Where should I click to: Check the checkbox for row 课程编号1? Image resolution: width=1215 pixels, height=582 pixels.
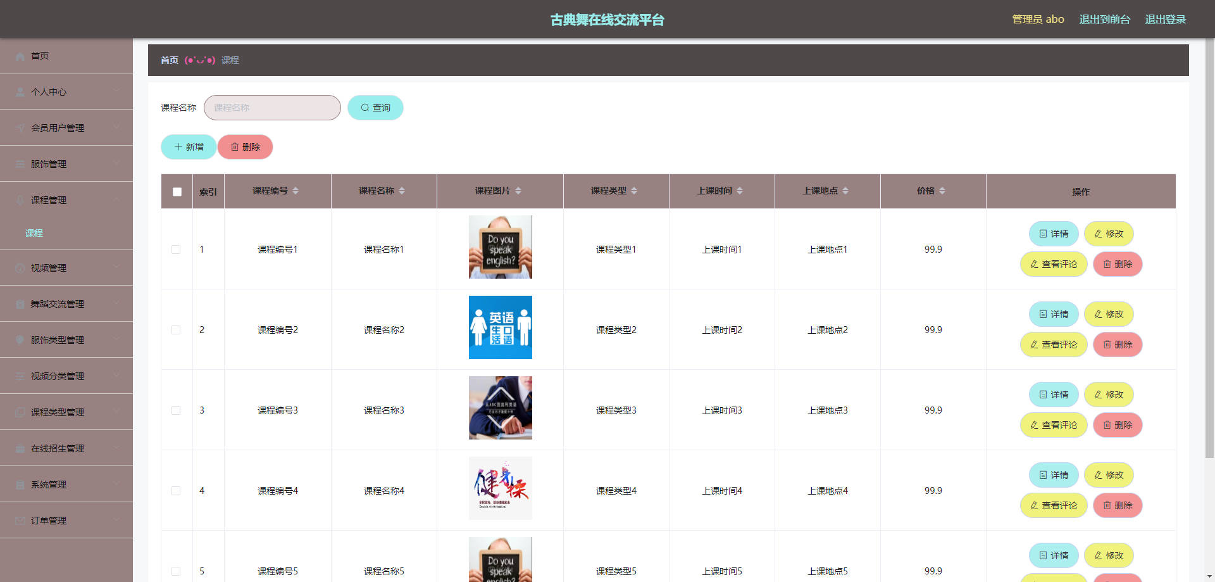point(176,250)
